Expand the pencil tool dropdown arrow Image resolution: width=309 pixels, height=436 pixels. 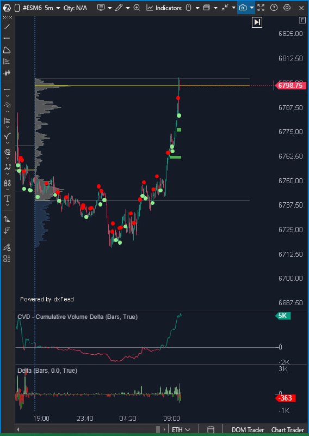pyautogui.click(x=128, y=8)
